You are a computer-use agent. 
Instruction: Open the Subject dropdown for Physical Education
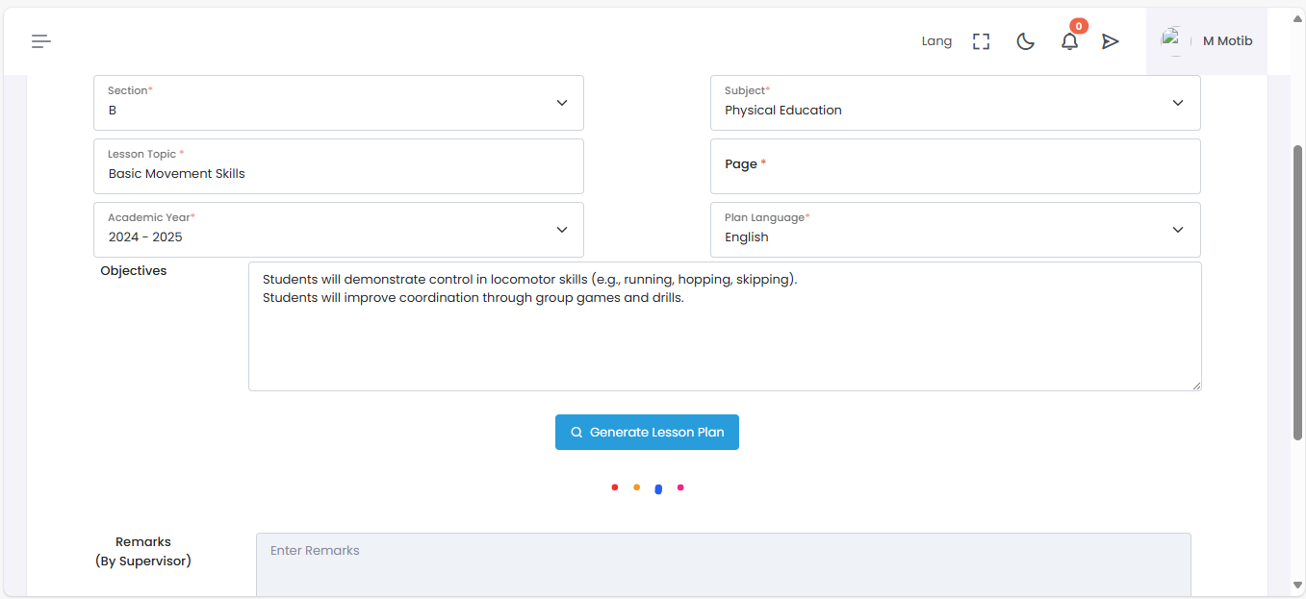[x=1178, y=102]
